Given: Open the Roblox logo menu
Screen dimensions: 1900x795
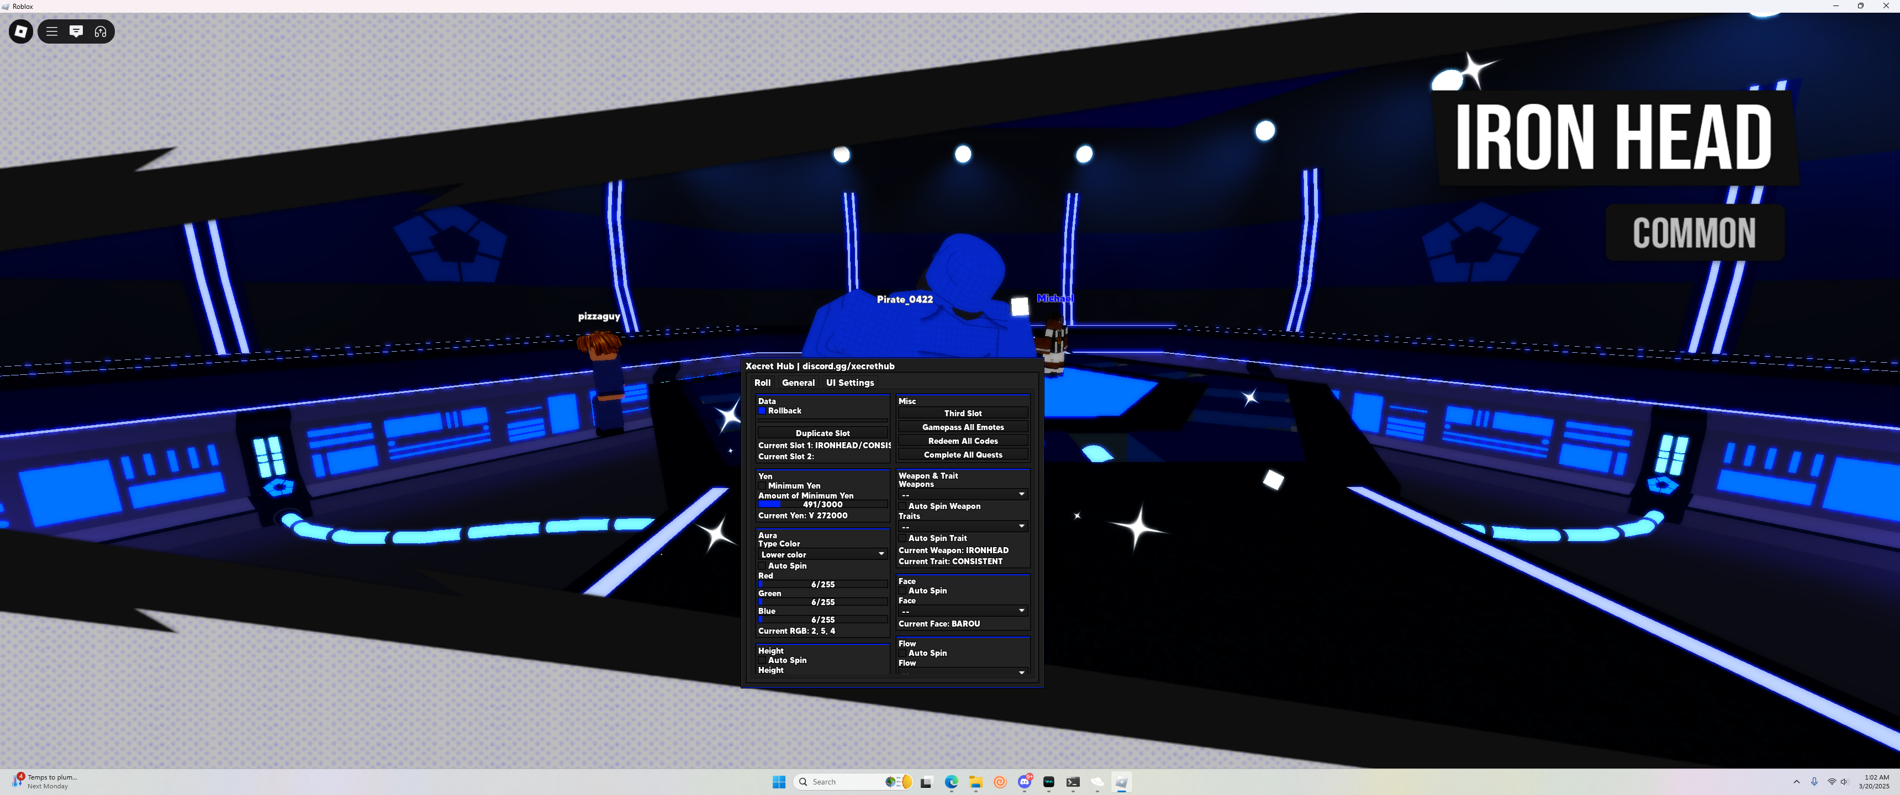Looking at the screenshot, I should click(20, 31).
